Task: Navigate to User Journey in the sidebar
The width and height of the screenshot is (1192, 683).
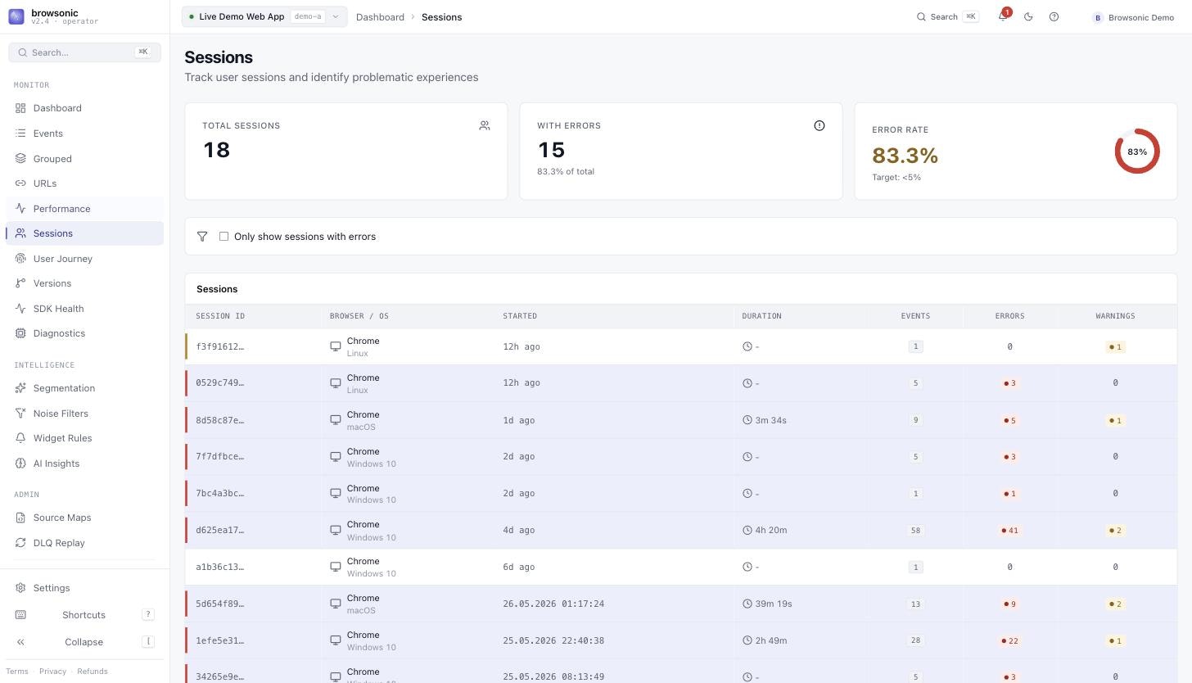Action: pyautogui.click(x=84, y=259)
